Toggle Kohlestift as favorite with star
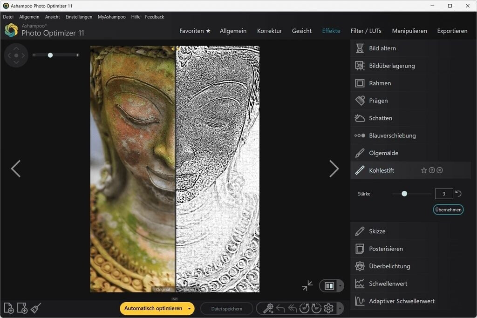This screenshot has width=477, height=318. (x=424, y=170)
